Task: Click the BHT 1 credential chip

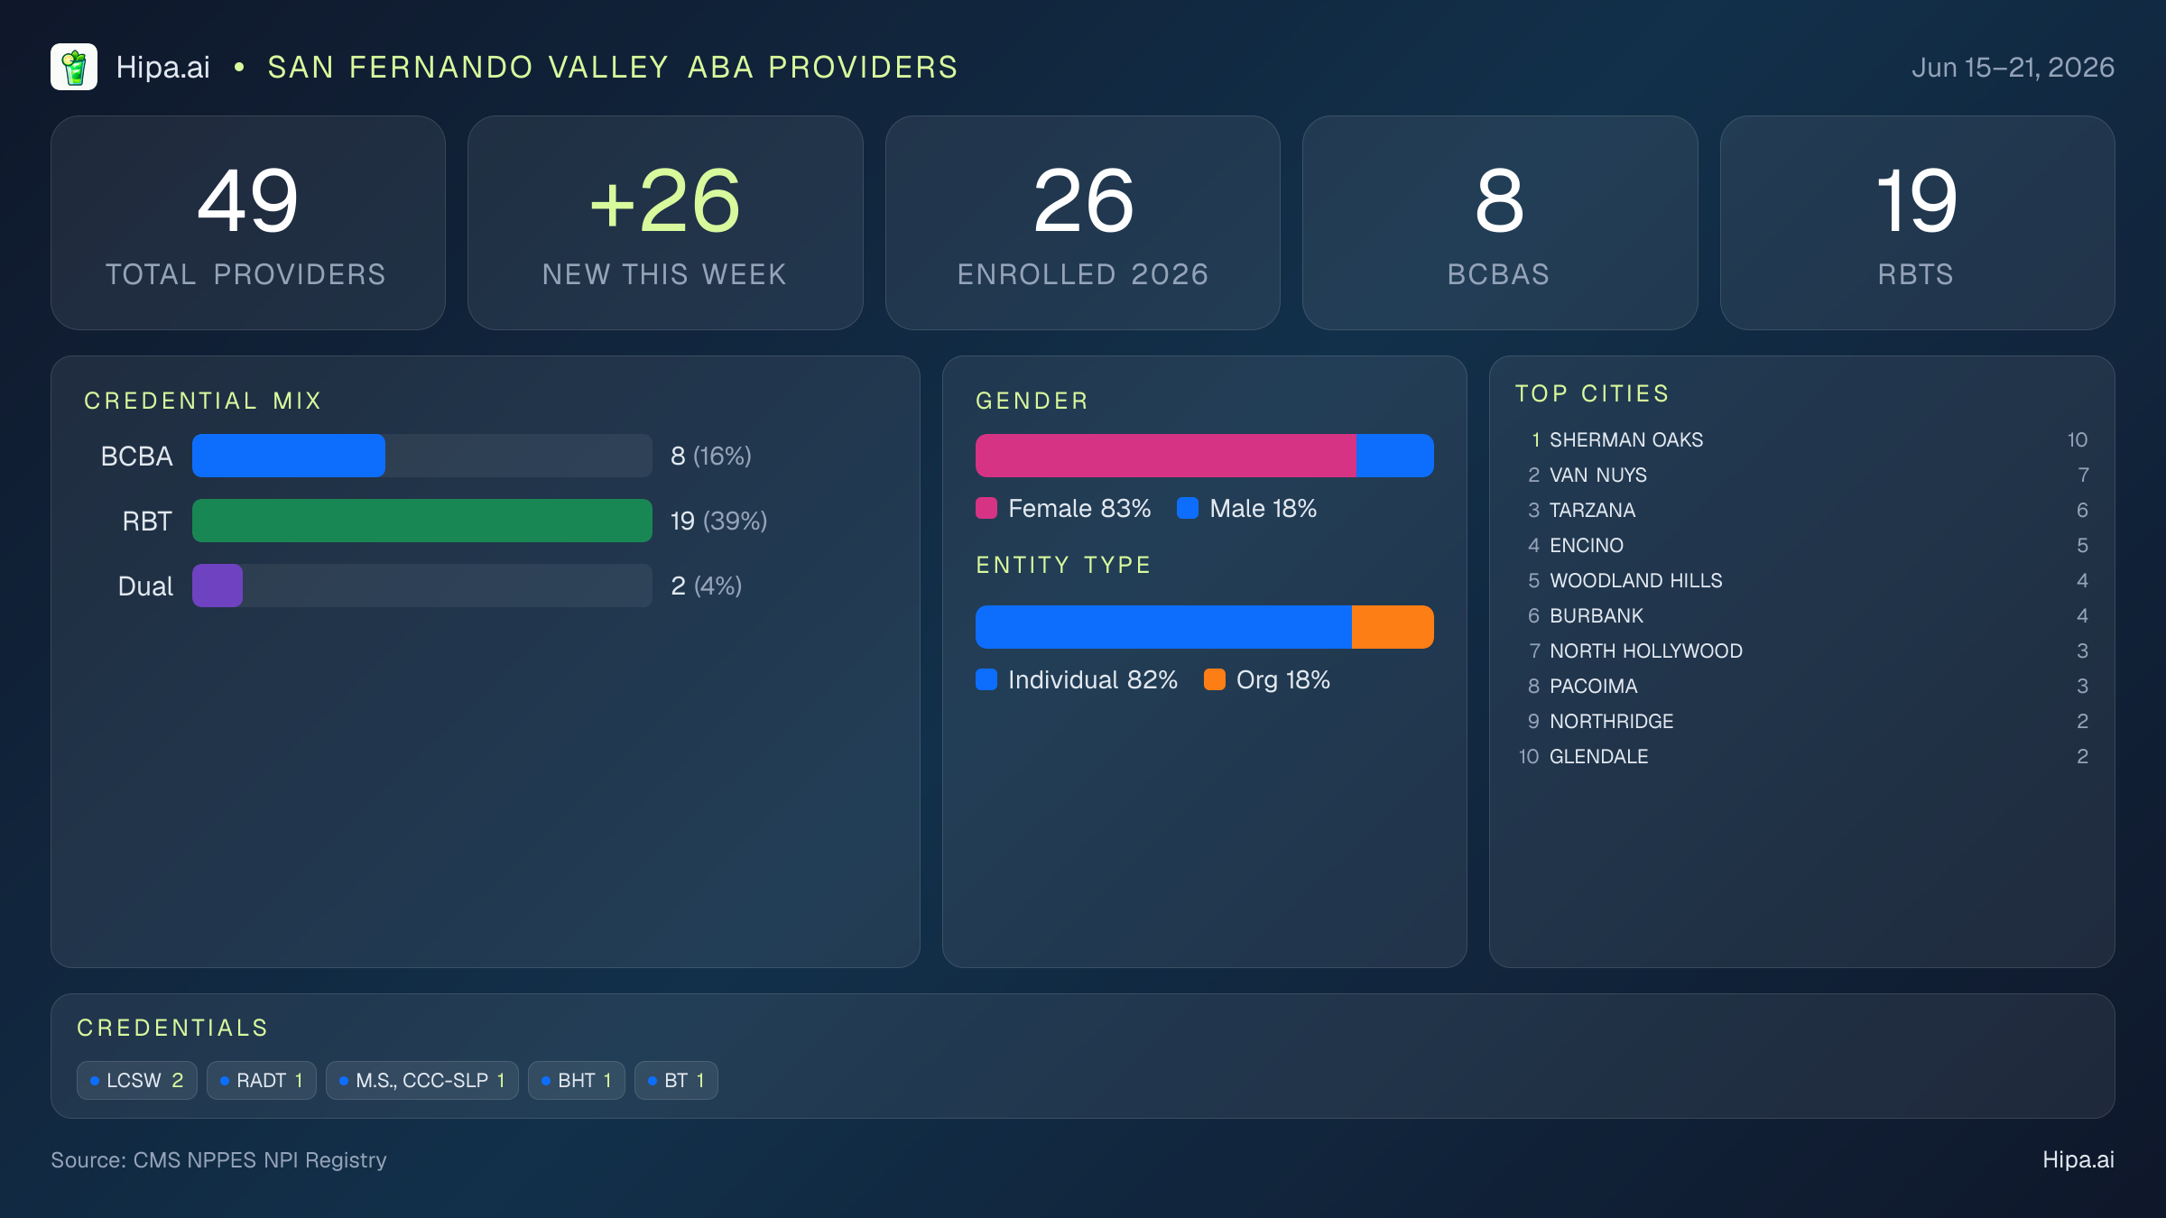Action: coord(577,1080)
